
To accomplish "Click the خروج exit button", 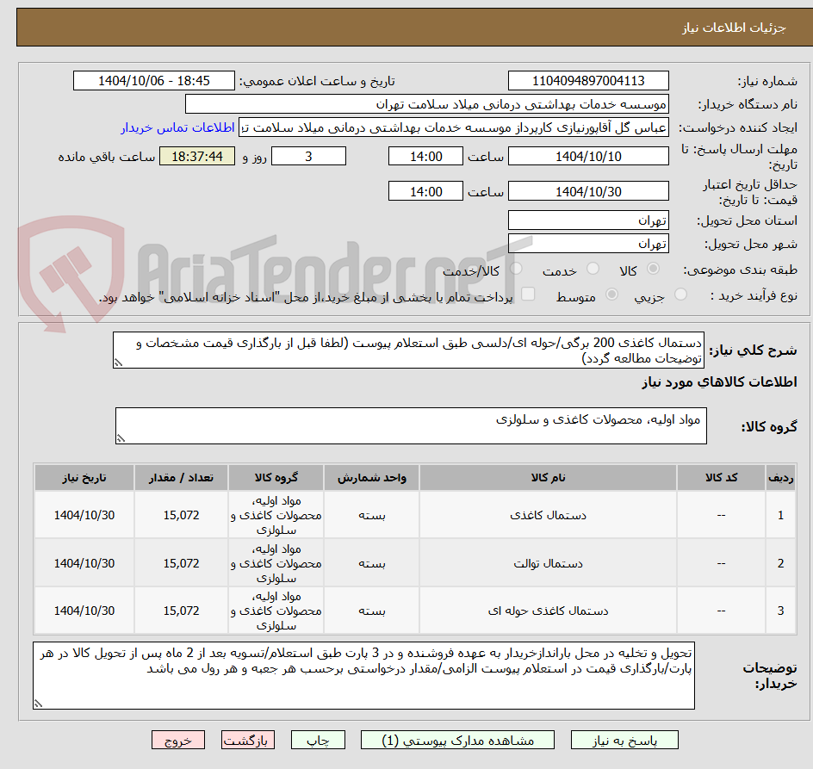I will [x=178, y=740].
